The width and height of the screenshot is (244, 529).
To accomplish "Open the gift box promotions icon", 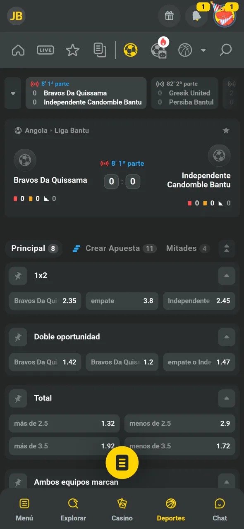I will click(x=169, y=16).
